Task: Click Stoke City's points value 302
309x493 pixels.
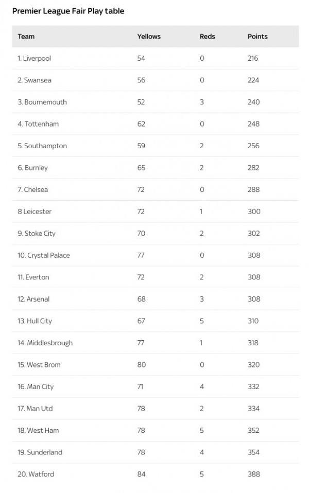Action: click(253, 233)
